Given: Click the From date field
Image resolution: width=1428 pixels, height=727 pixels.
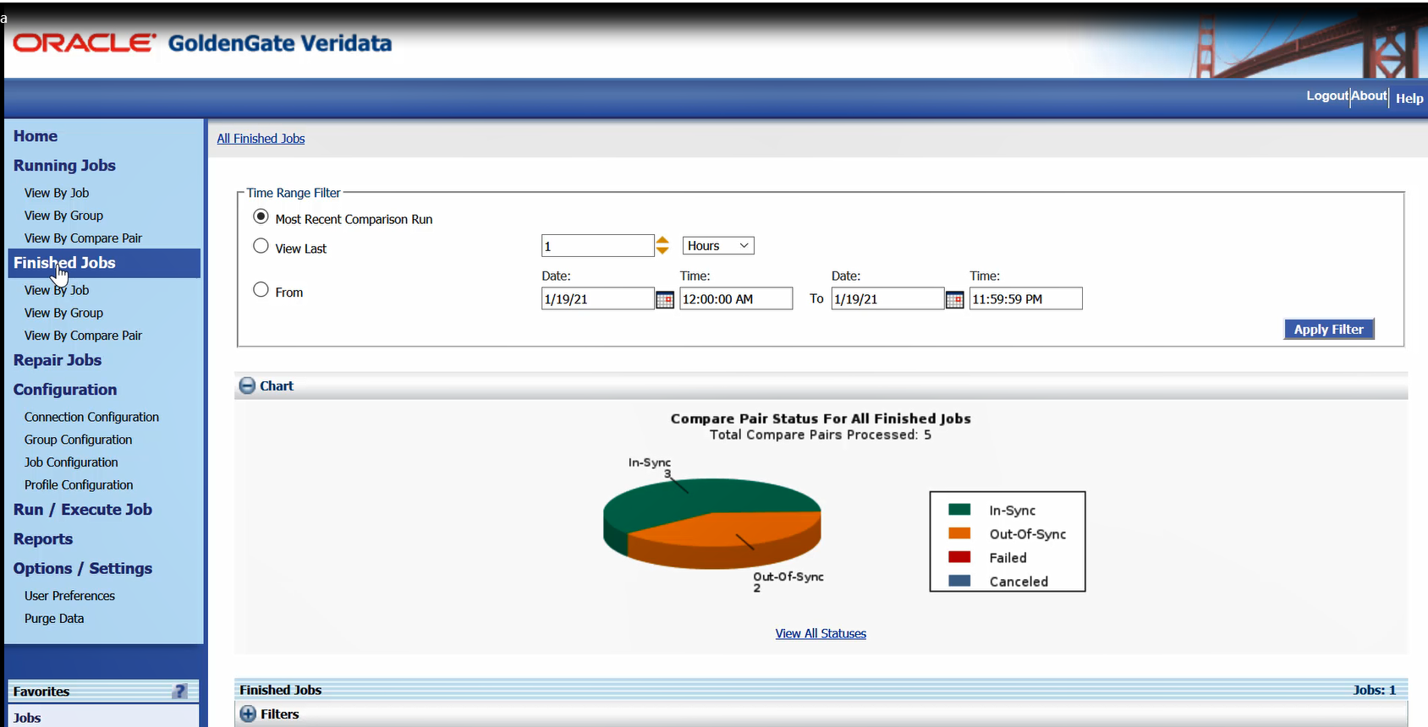Looking at the screenshot, I should point(597,299).
